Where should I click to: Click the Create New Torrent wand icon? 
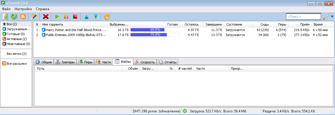34,16
